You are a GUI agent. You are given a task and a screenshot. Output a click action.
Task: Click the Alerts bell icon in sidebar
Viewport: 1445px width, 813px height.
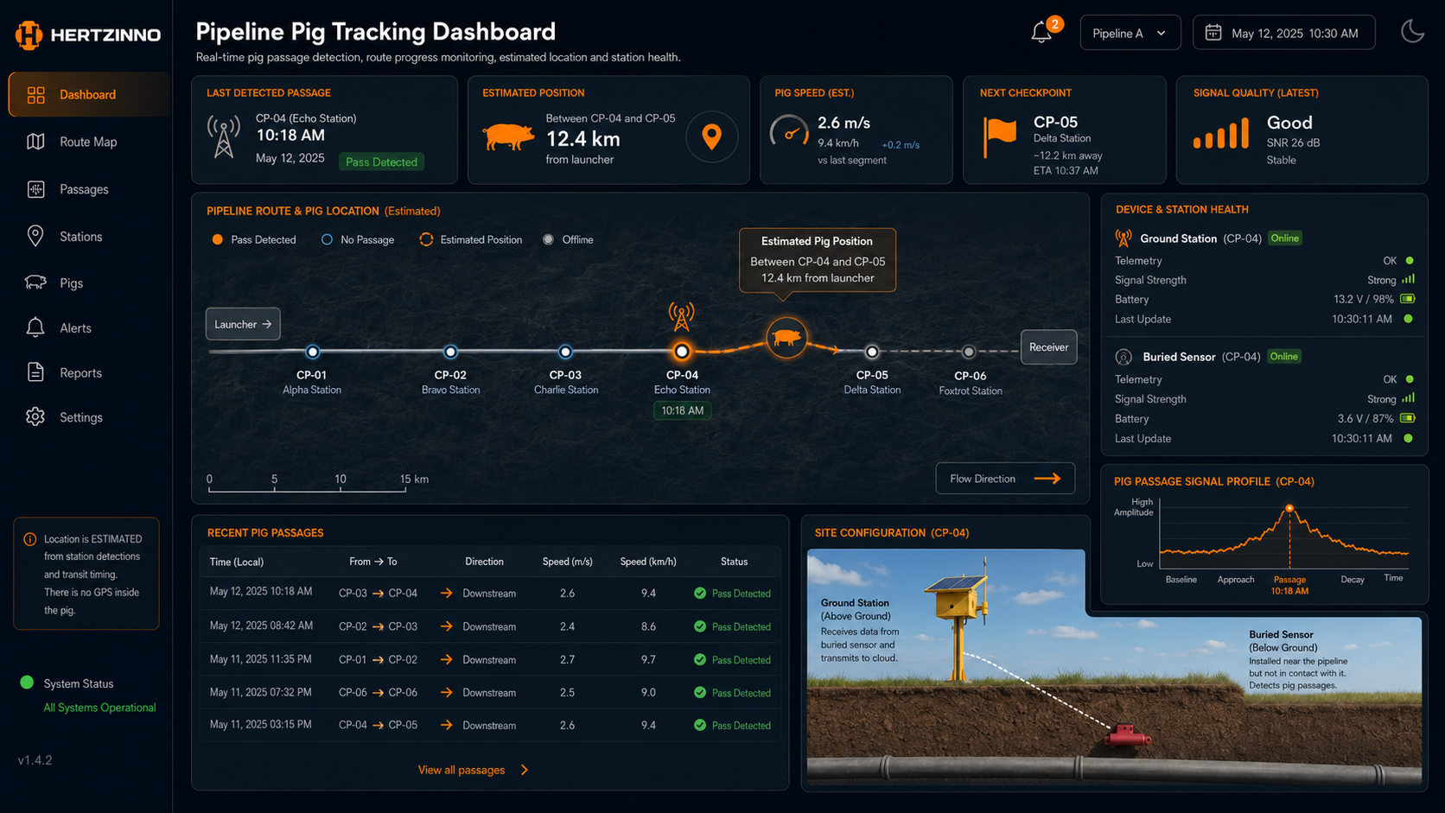35,327
